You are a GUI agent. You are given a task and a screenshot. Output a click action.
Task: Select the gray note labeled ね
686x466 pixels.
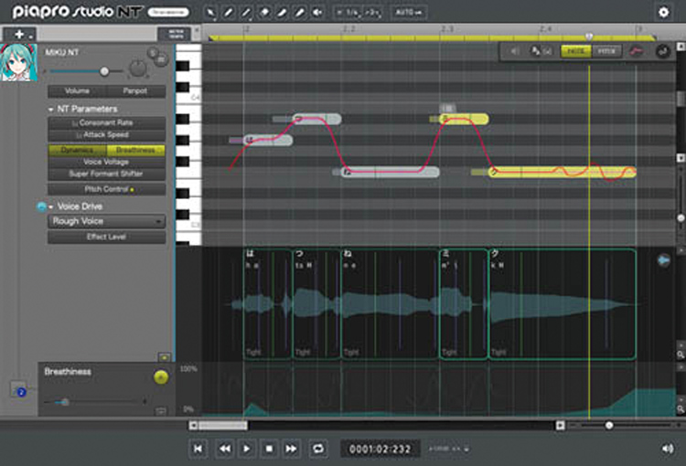pos(391,172)
